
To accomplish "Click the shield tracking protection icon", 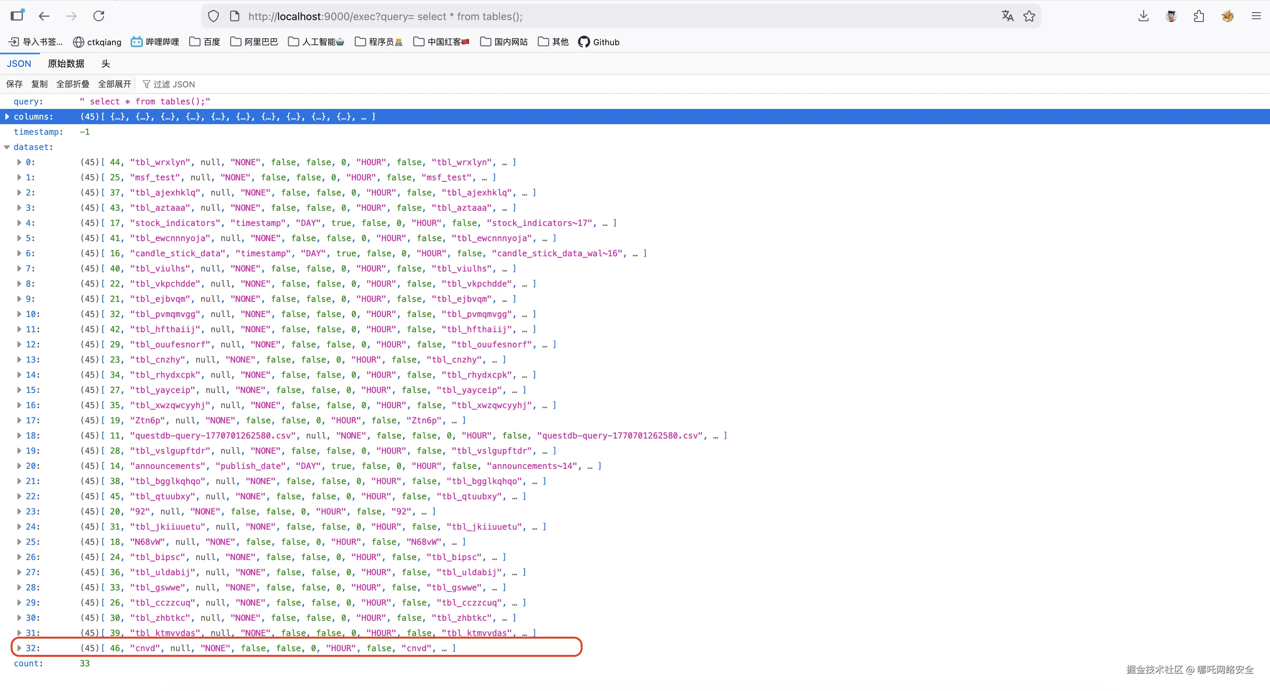I will click(x=213, y=16).
